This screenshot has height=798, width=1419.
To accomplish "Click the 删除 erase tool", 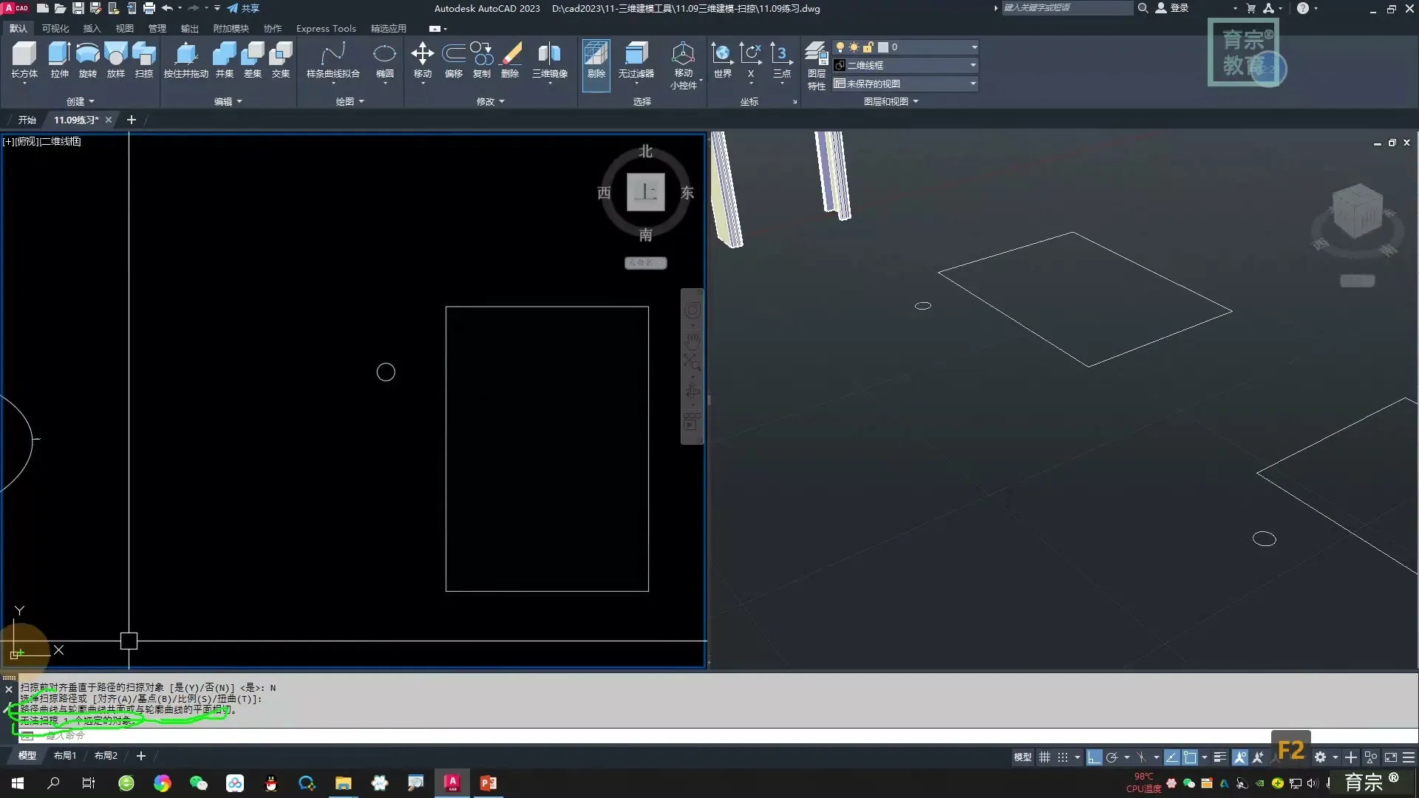I will [x=510, y=55].
